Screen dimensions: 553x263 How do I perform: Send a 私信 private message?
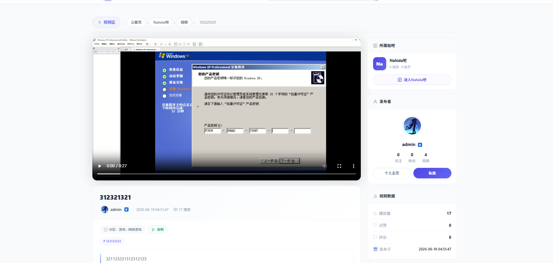[x=432, y=173]
